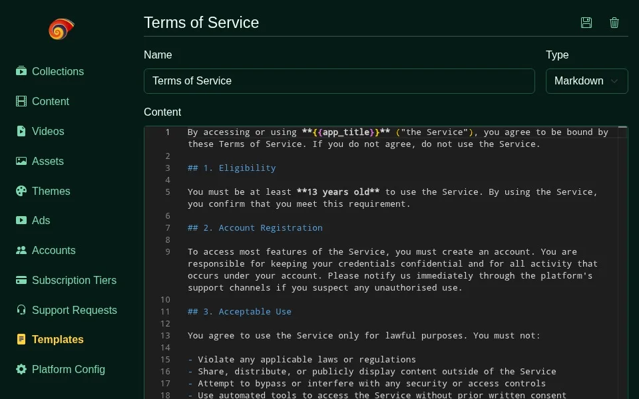Click the Accounts people icon
Image resolution: width=639 pixels, height=399 pixels.
(21, 251)
